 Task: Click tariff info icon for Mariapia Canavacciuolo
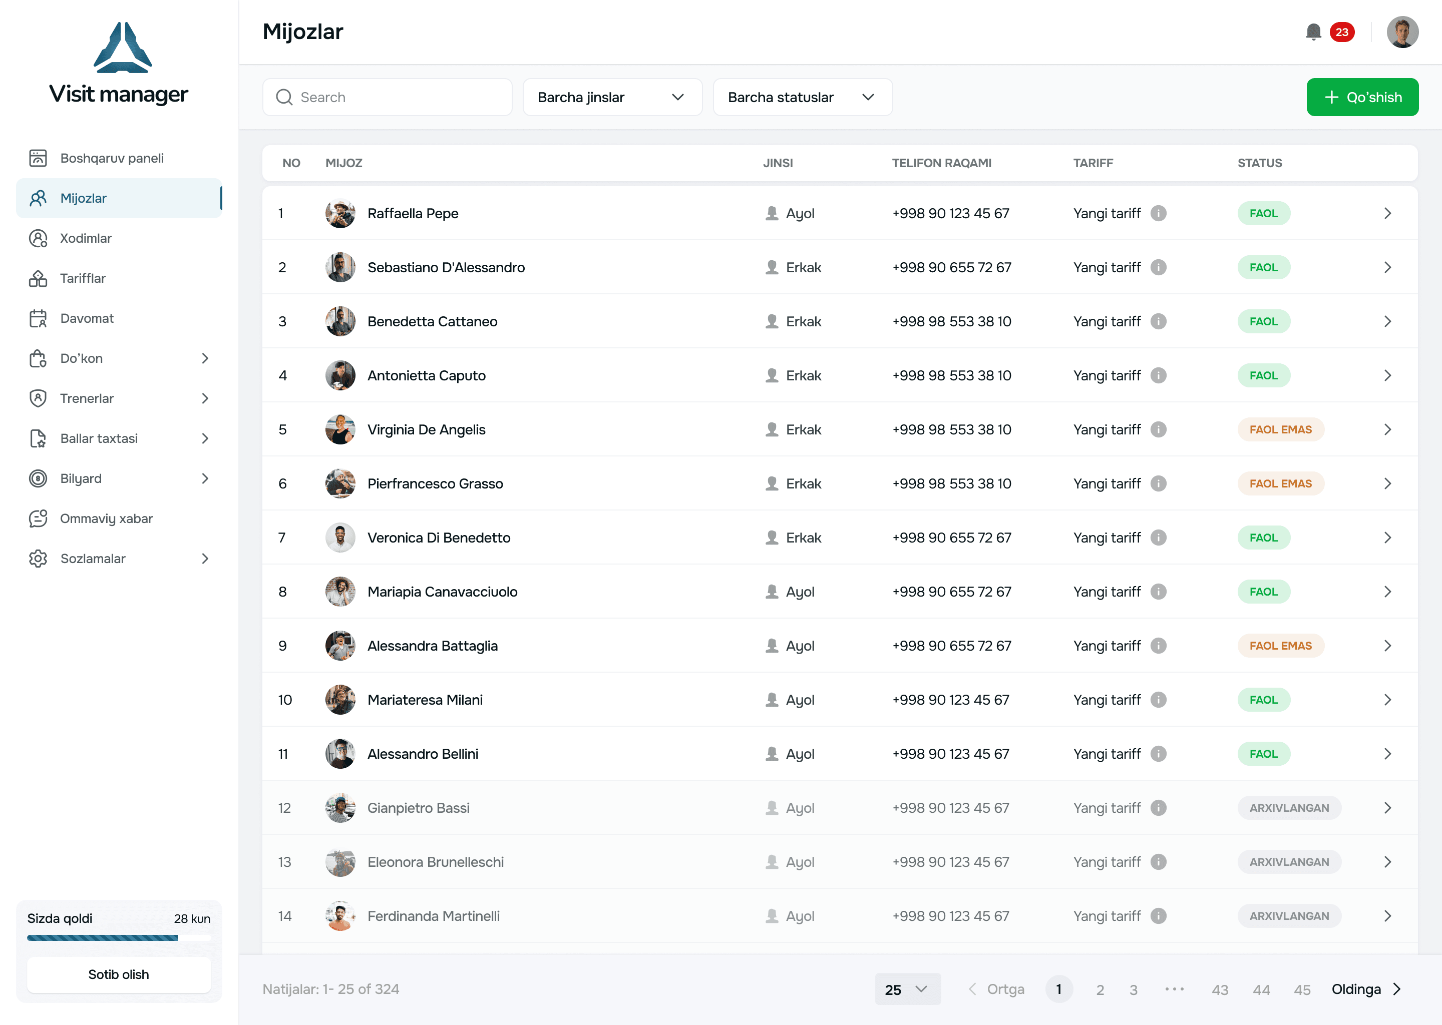click(1158, 592)
